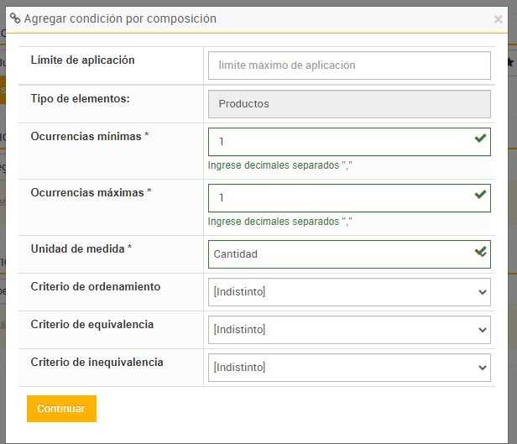Screen dimensions: 517x444
Task: Click the green checkmark in Ocurrencias máximas
Action: pos(480,195)
